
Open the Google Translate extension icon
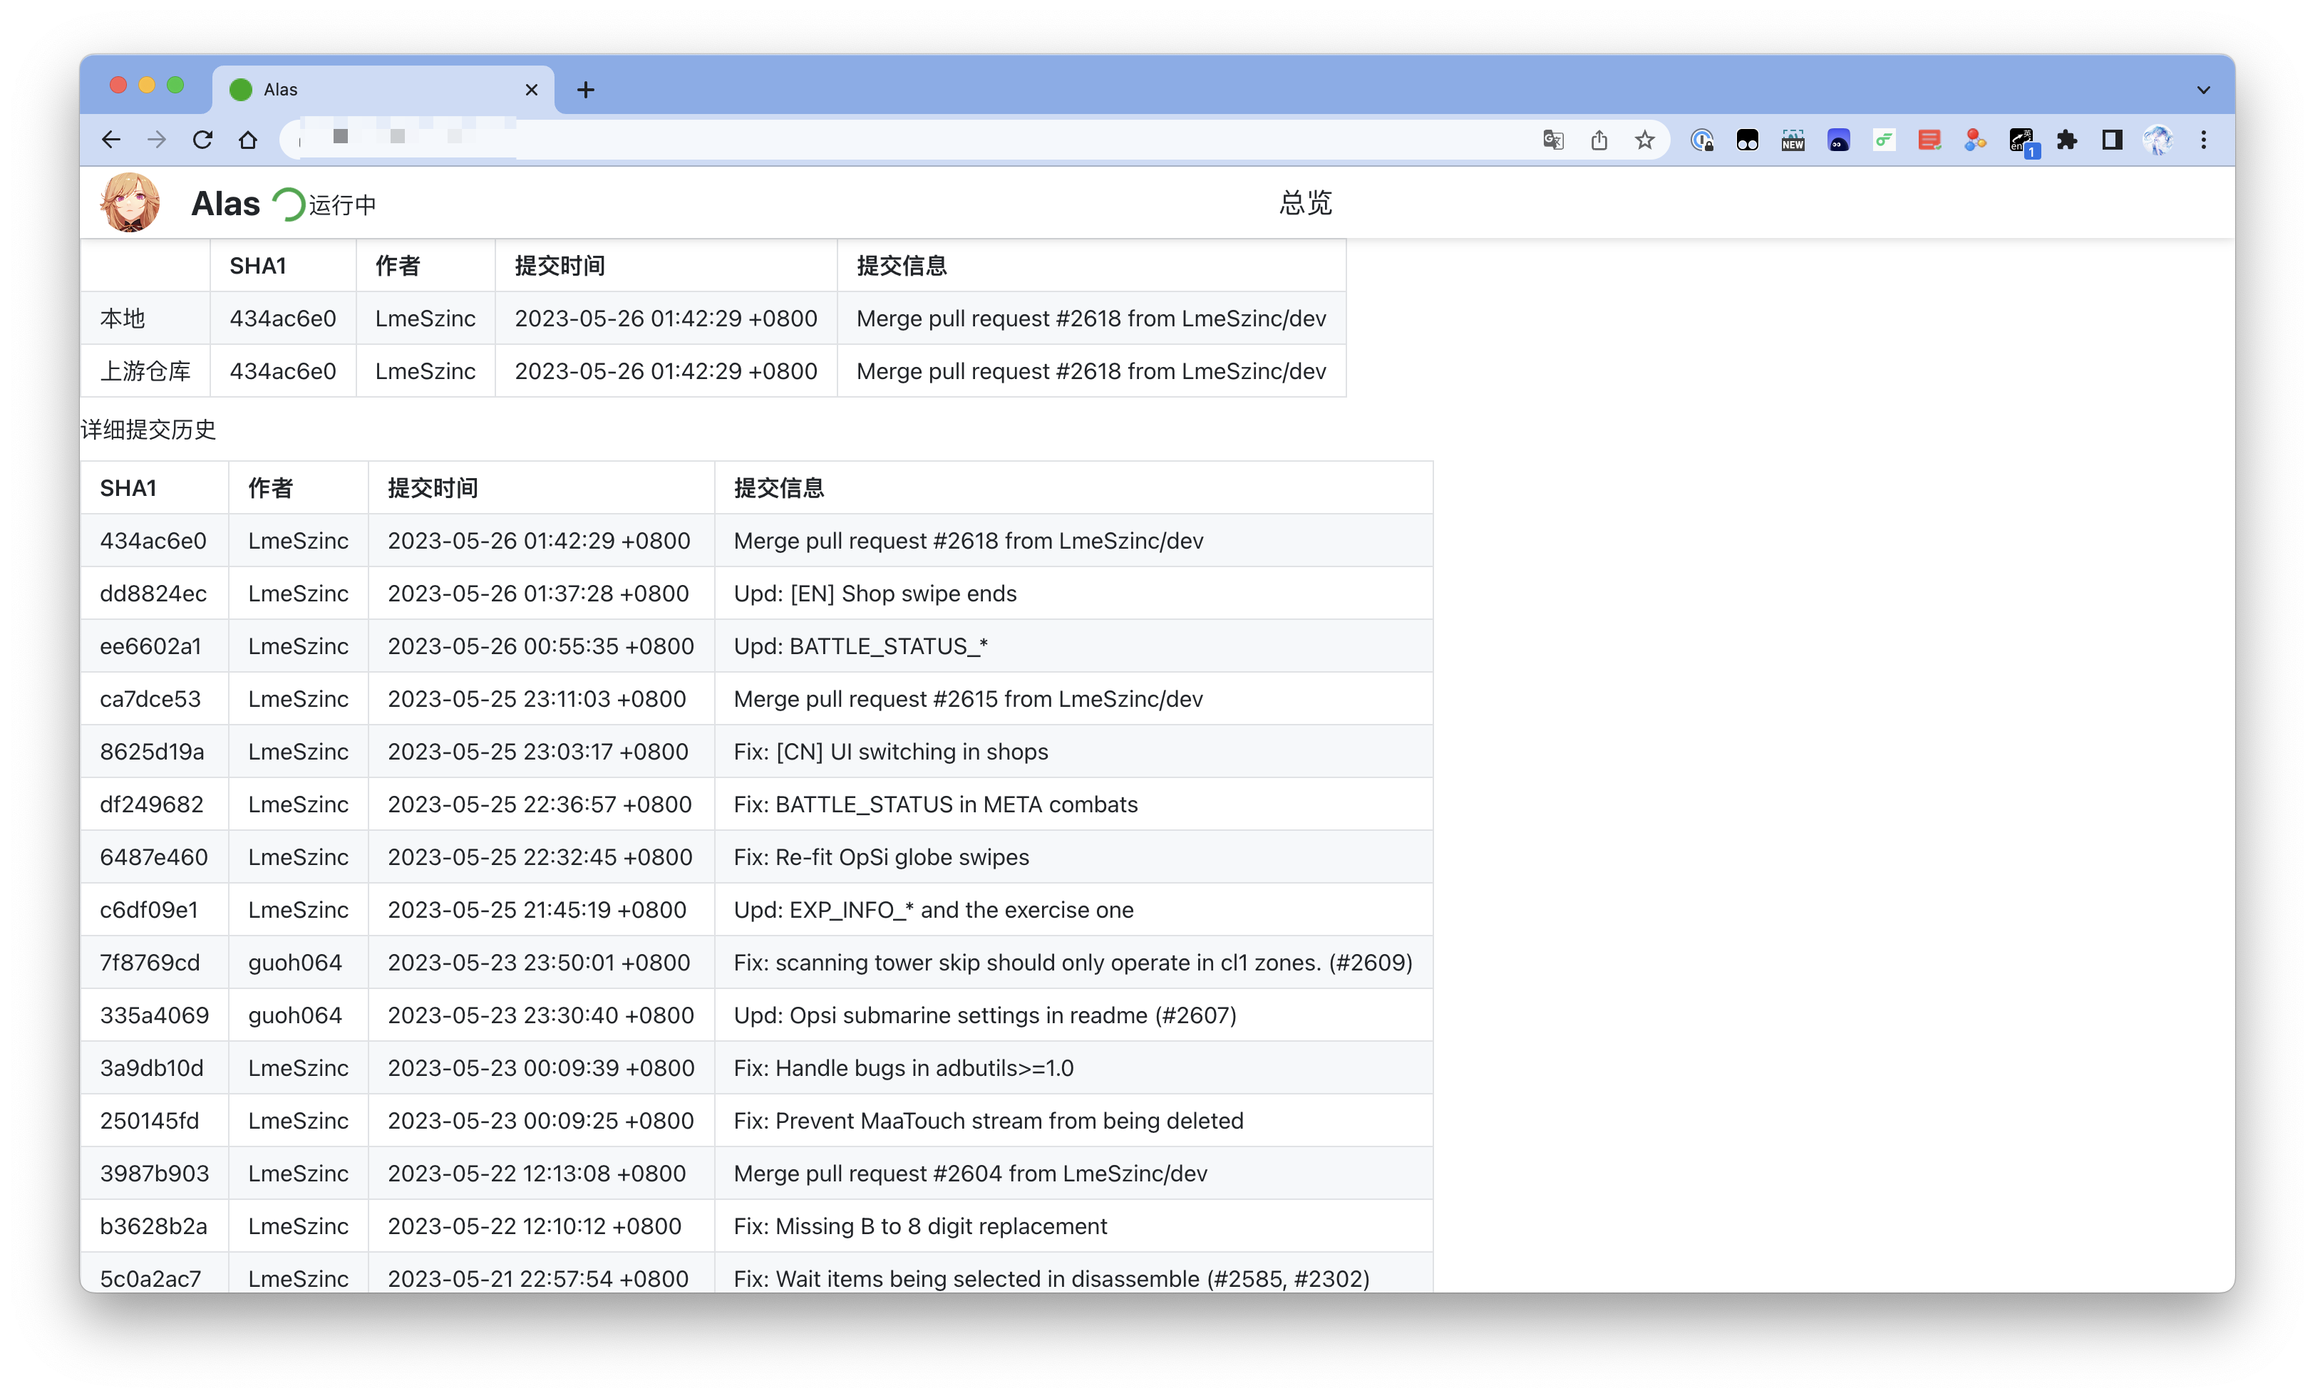[x=1553, y=139]
